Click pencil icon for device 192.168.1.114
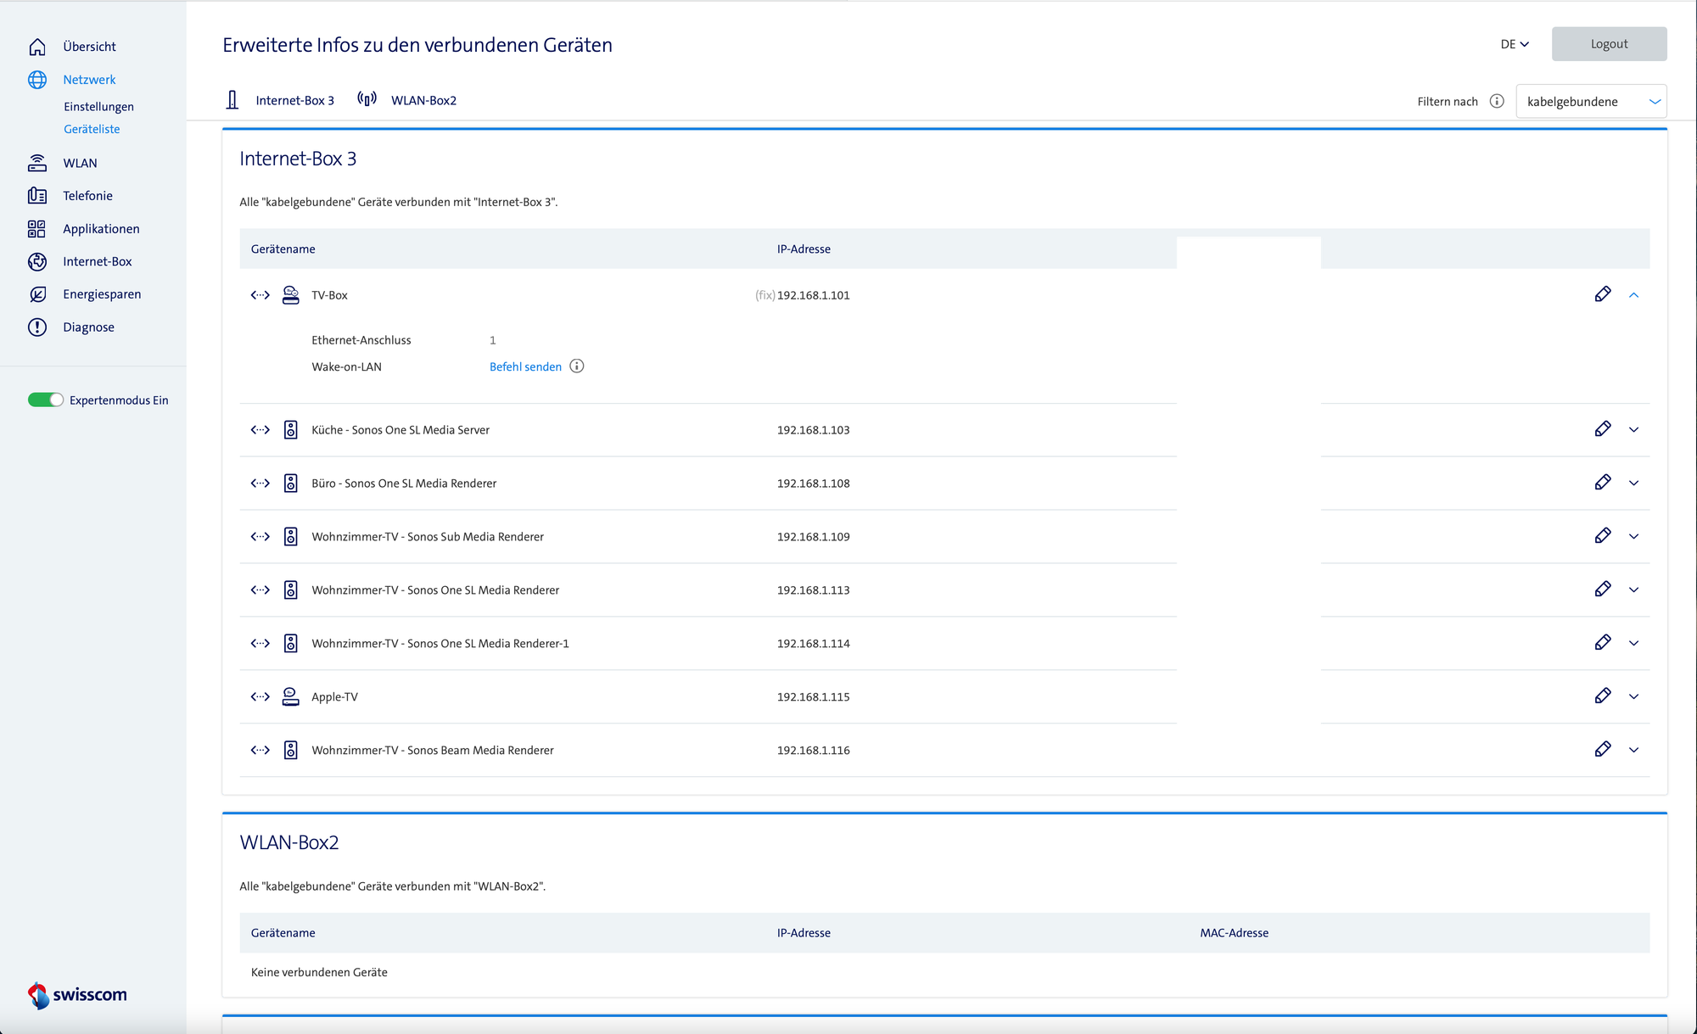1697x1034 pixels. coord(1603,643)
